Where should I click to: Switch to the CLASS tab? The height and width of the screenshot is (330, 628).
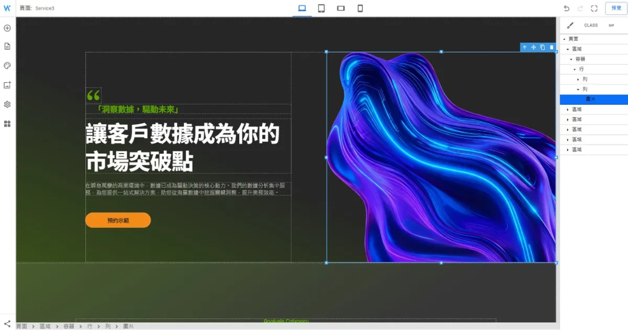click(591, 25)
